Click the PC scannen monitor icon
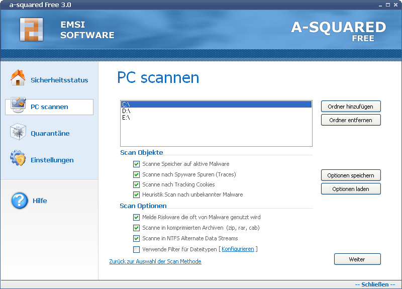This screenshot has height=289, width=402. click(18, 105)
